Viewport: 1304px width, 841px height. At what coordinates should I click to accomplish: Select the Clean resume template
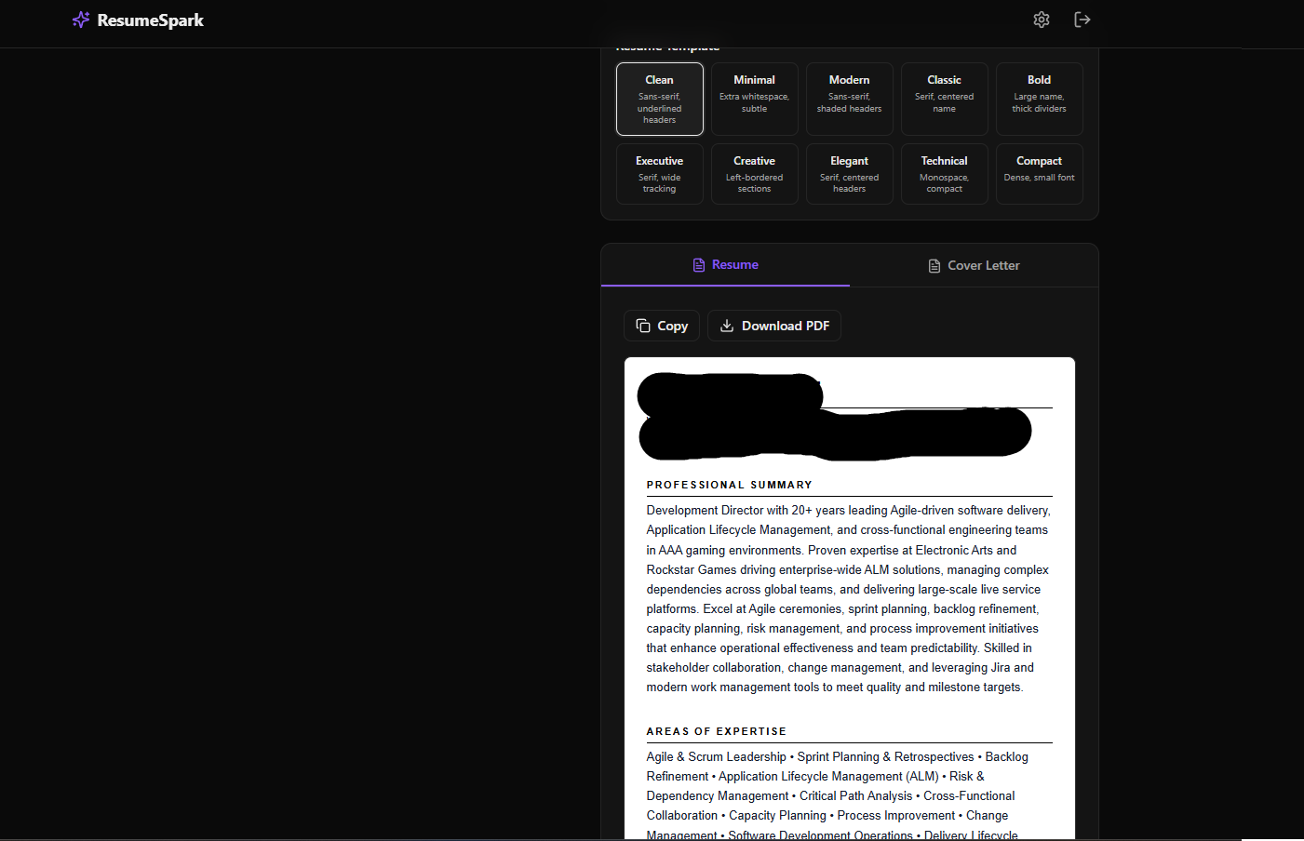pyautogui.click(x=660, y=99)
